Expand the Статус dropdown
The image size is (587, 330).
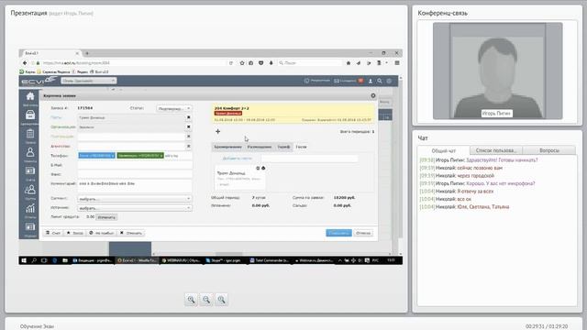174,108
